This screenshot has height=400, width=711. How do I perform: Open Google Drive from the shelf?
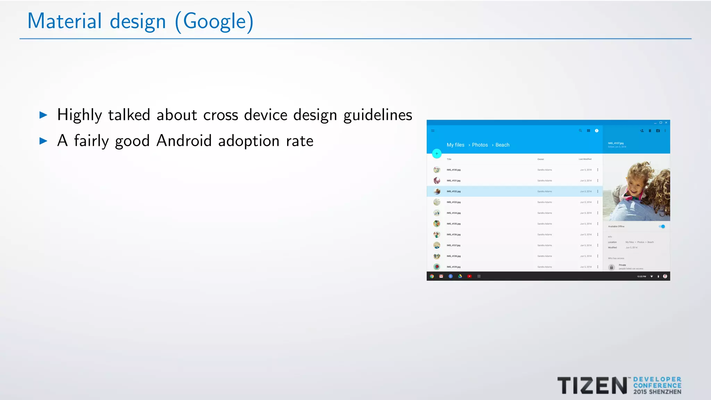(460, 276)
